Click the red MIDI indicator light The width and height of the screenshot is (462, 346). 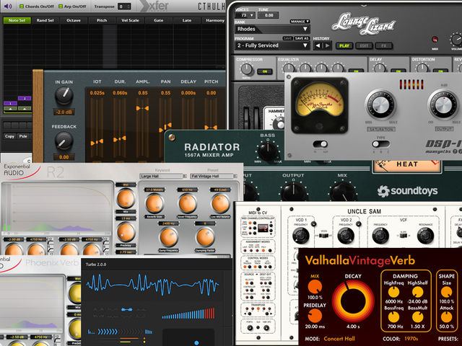click(435, 40)
